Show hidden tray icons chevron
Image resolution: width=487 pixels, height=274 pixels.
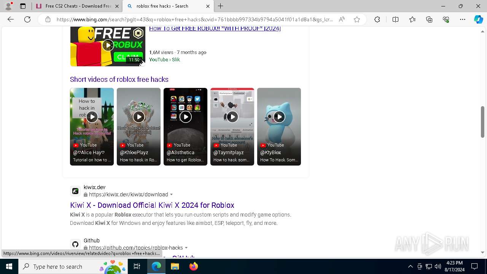pos(410,266)
